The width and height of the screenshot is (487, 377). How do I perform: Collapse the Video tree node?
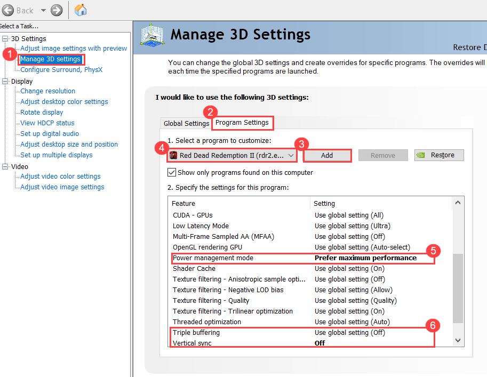pyautogui.click(x=6, y=167)
